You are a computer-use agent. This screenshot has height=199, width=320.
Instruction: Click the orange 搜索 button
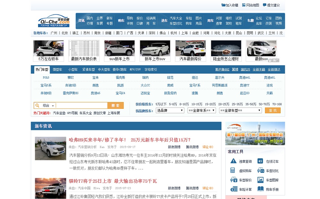[116, 106]
